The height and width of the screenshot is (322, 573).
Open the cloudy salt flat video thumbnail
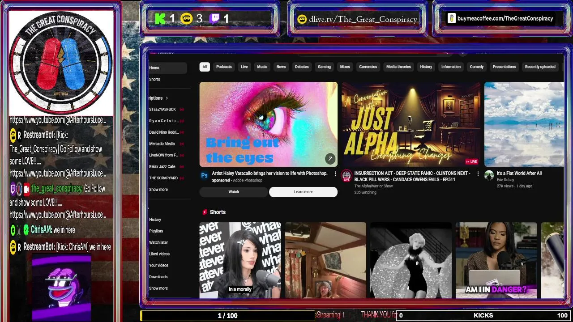coord(524,124)
